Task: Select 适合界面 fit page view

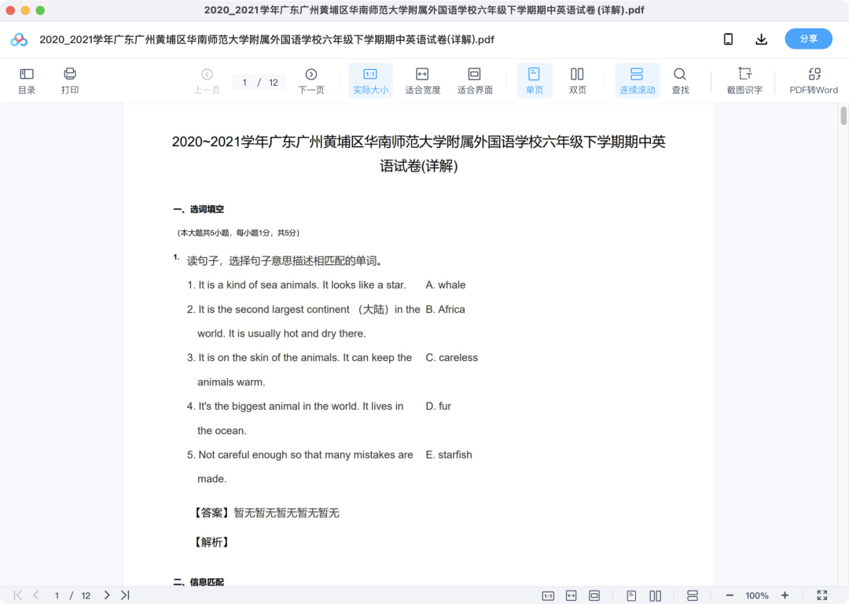Action: tap(474, 81)
